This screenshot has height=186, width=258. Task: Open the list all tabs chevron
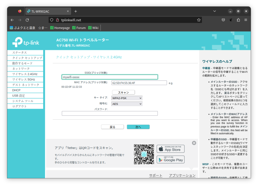click(215, 11)
